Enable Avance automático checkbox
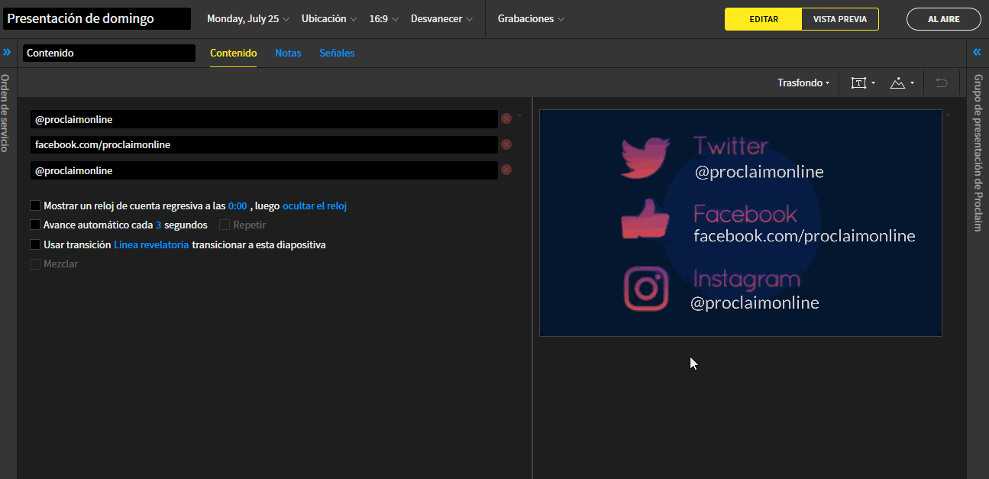 [x=35, y=225]
